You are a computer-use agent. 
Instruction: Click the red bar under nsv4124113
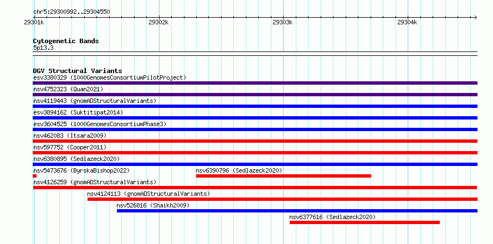pyautogui.click(x=283, y=199)
